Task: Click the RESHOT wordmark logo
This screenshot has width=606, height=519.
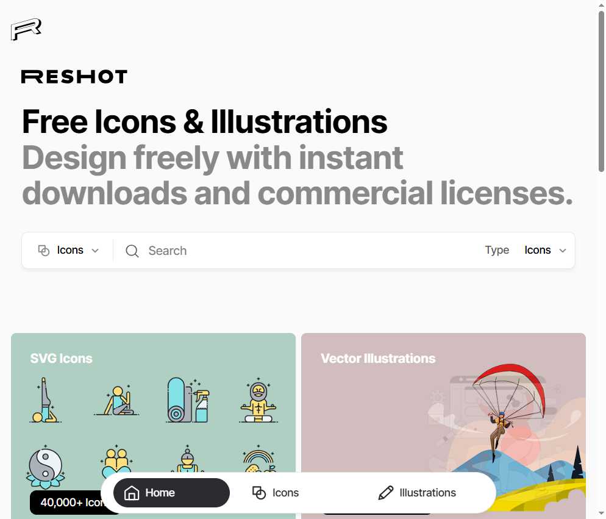Action: 74,77
